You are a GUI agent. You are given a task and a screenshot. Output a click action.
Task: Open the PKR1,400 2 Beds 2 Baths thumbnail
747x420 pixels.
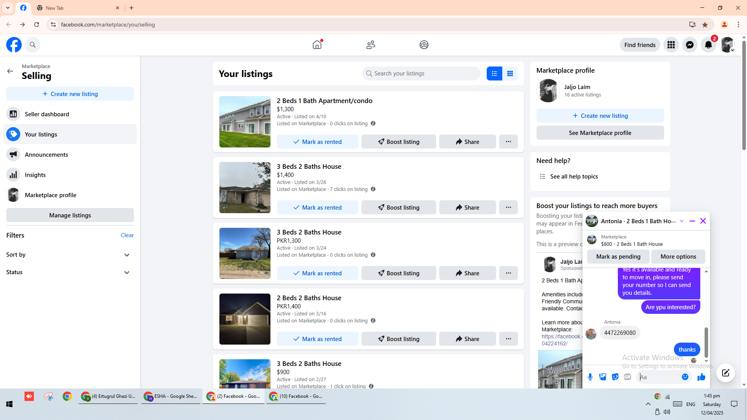tap(245, 319)
